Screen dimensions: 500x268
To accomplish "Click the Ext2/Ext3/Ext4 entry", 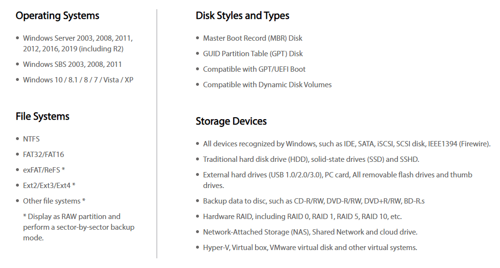I will (x=49, y=186).
